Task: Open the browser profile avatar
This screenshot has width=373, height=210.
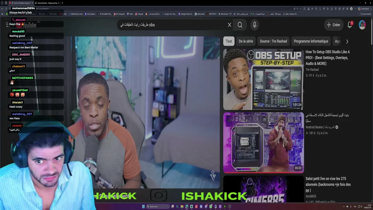Action: coord(351,9)
